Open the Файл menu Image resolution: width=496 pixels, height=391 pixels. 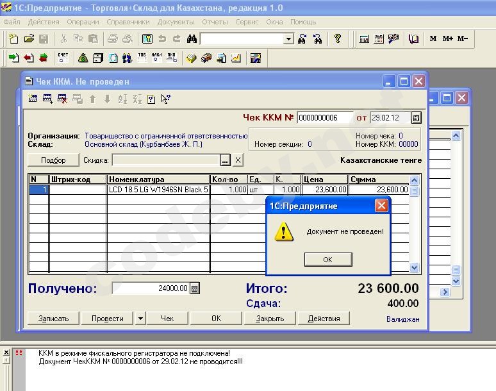coord(12,22)
